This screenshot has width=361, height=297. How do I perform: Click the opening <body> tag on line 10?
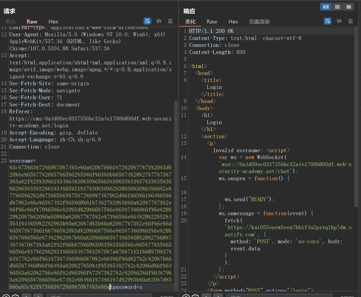204,108
